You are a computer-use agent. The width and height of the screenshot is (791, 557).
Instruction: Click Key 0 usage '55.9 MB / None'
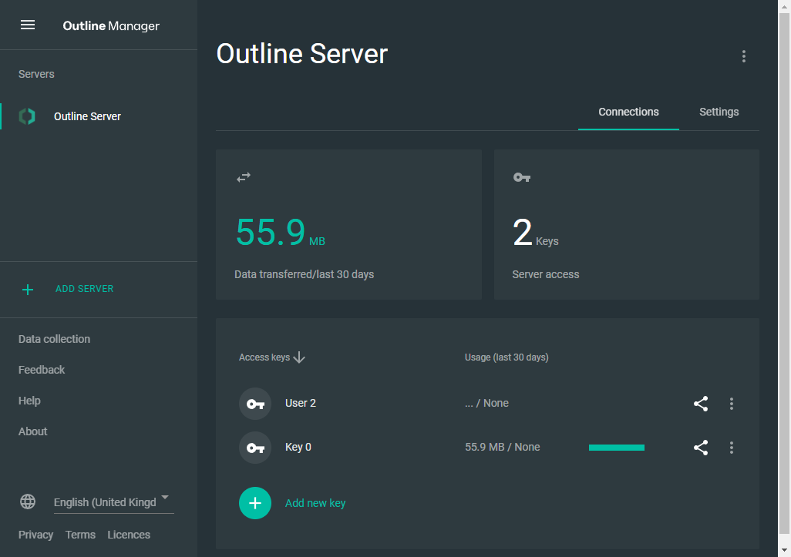(503, 447)
